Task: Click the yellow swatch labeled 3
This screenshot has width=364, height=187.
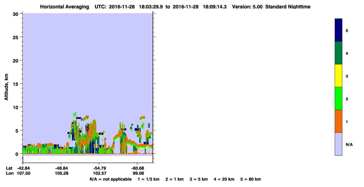Action: pyautogui.click(x=339, y=76)
